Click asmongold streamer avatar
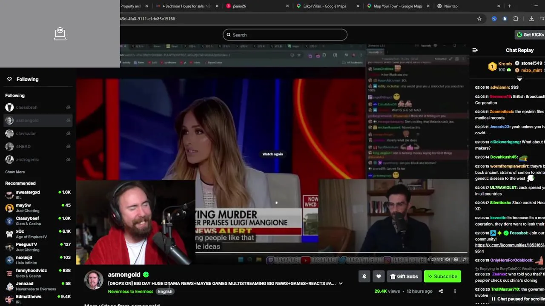The height and width of the screenshot is (306, 545). tap(94, 280)
